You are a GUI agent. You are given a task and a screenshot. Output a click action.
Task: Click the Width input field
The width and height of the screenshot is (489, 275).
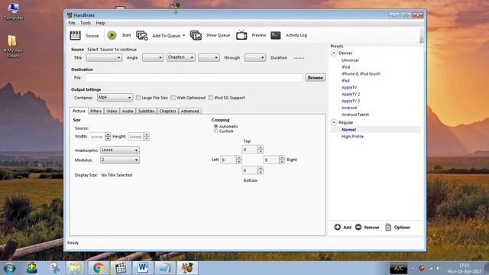(97, 137)
